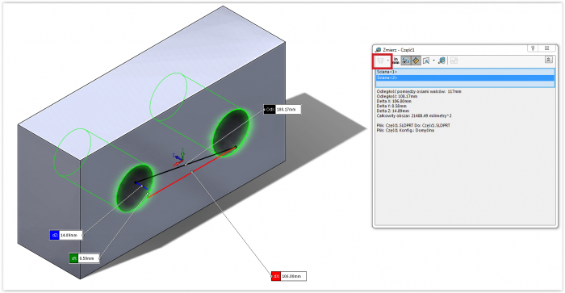Click the 'Odległość pomiędzy osiami walców: 117mm' result
The image size is (565, 293).
point(419,91)
